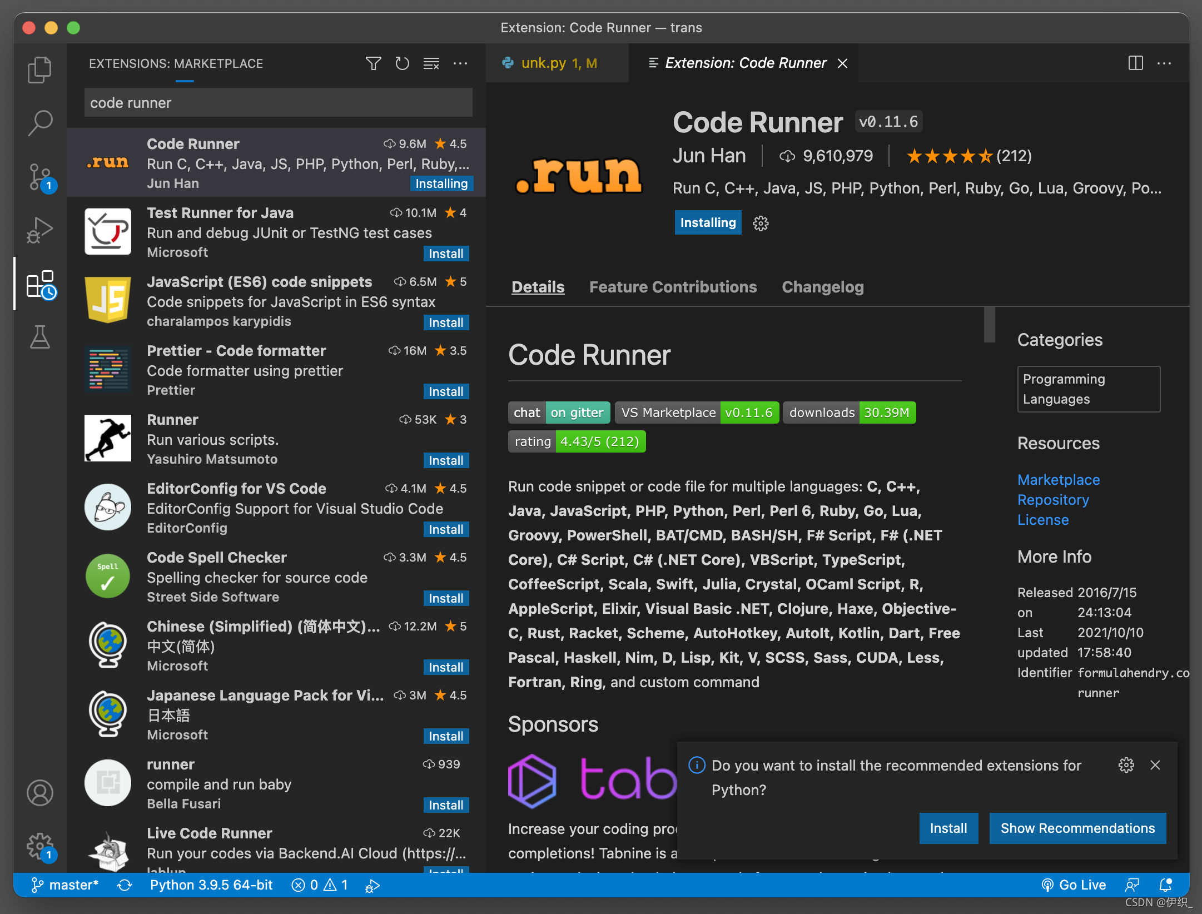Open the Repository resource link
The image size is (1202, 914).
(1053, 500)
